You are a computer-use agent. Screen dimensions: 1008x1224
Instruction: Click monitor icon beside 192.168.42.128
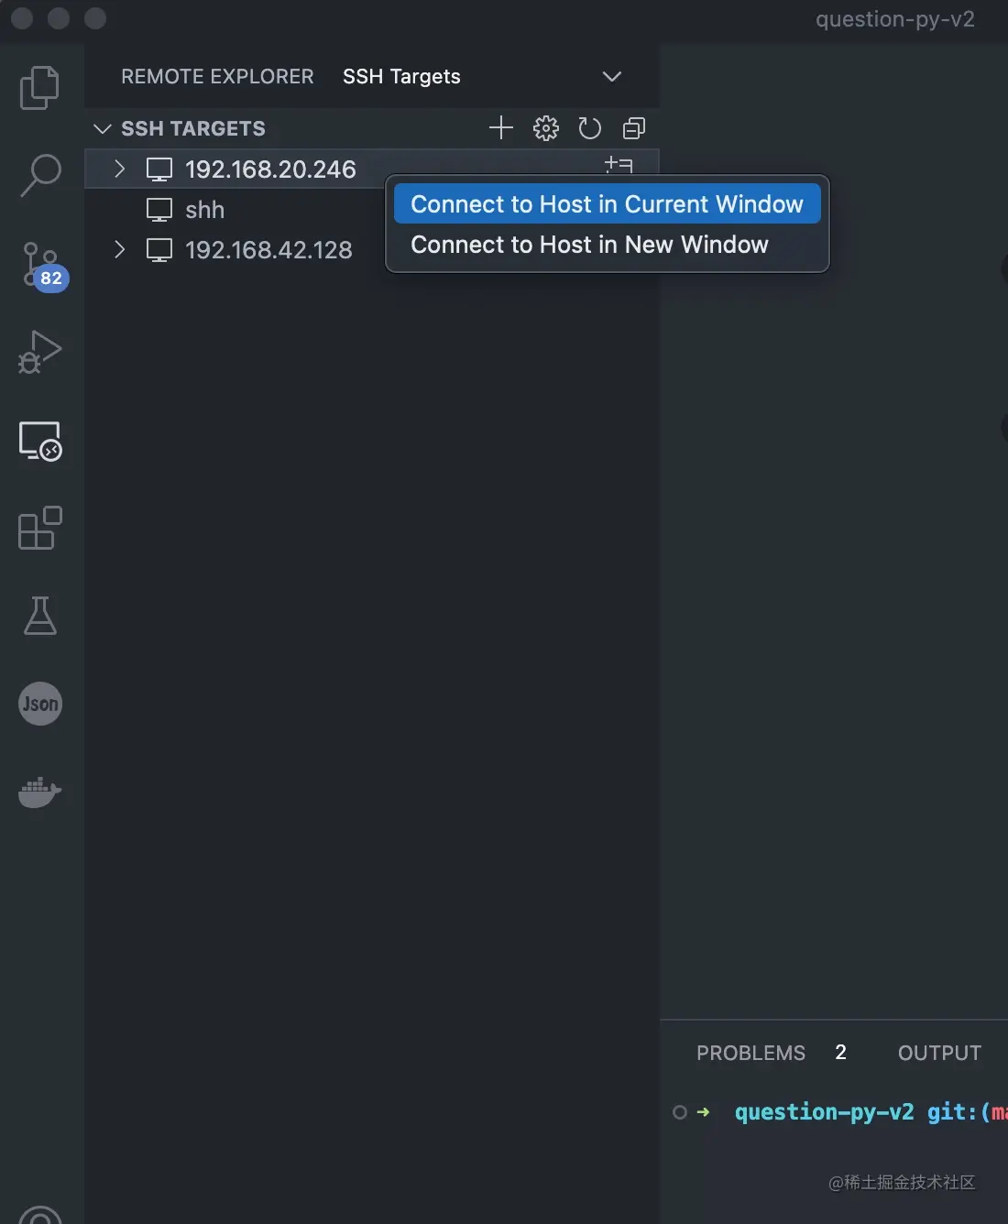159,250
